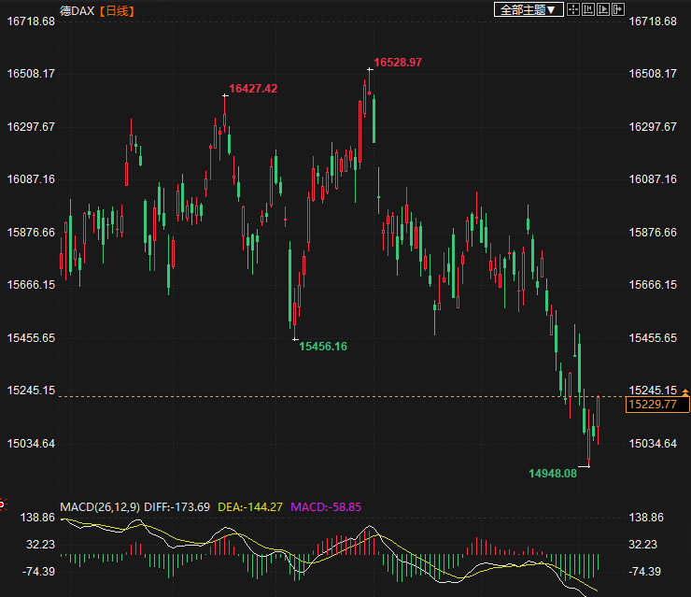Click the 德DAX index title
Screen dimensions: 691x597
click(x=78, y=10)
